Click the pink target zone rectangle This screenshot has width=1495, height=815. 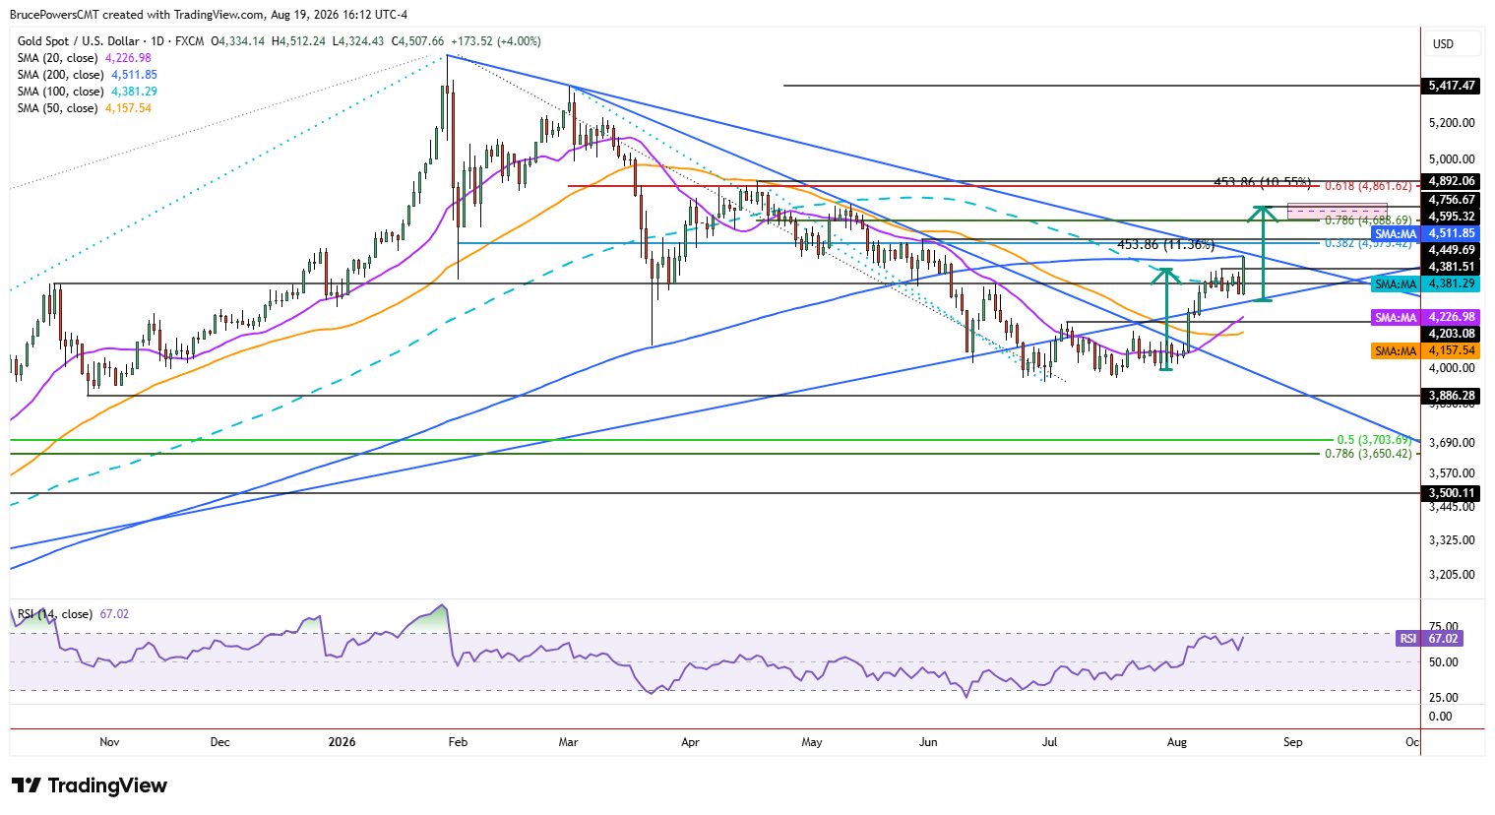[1337, 212]
